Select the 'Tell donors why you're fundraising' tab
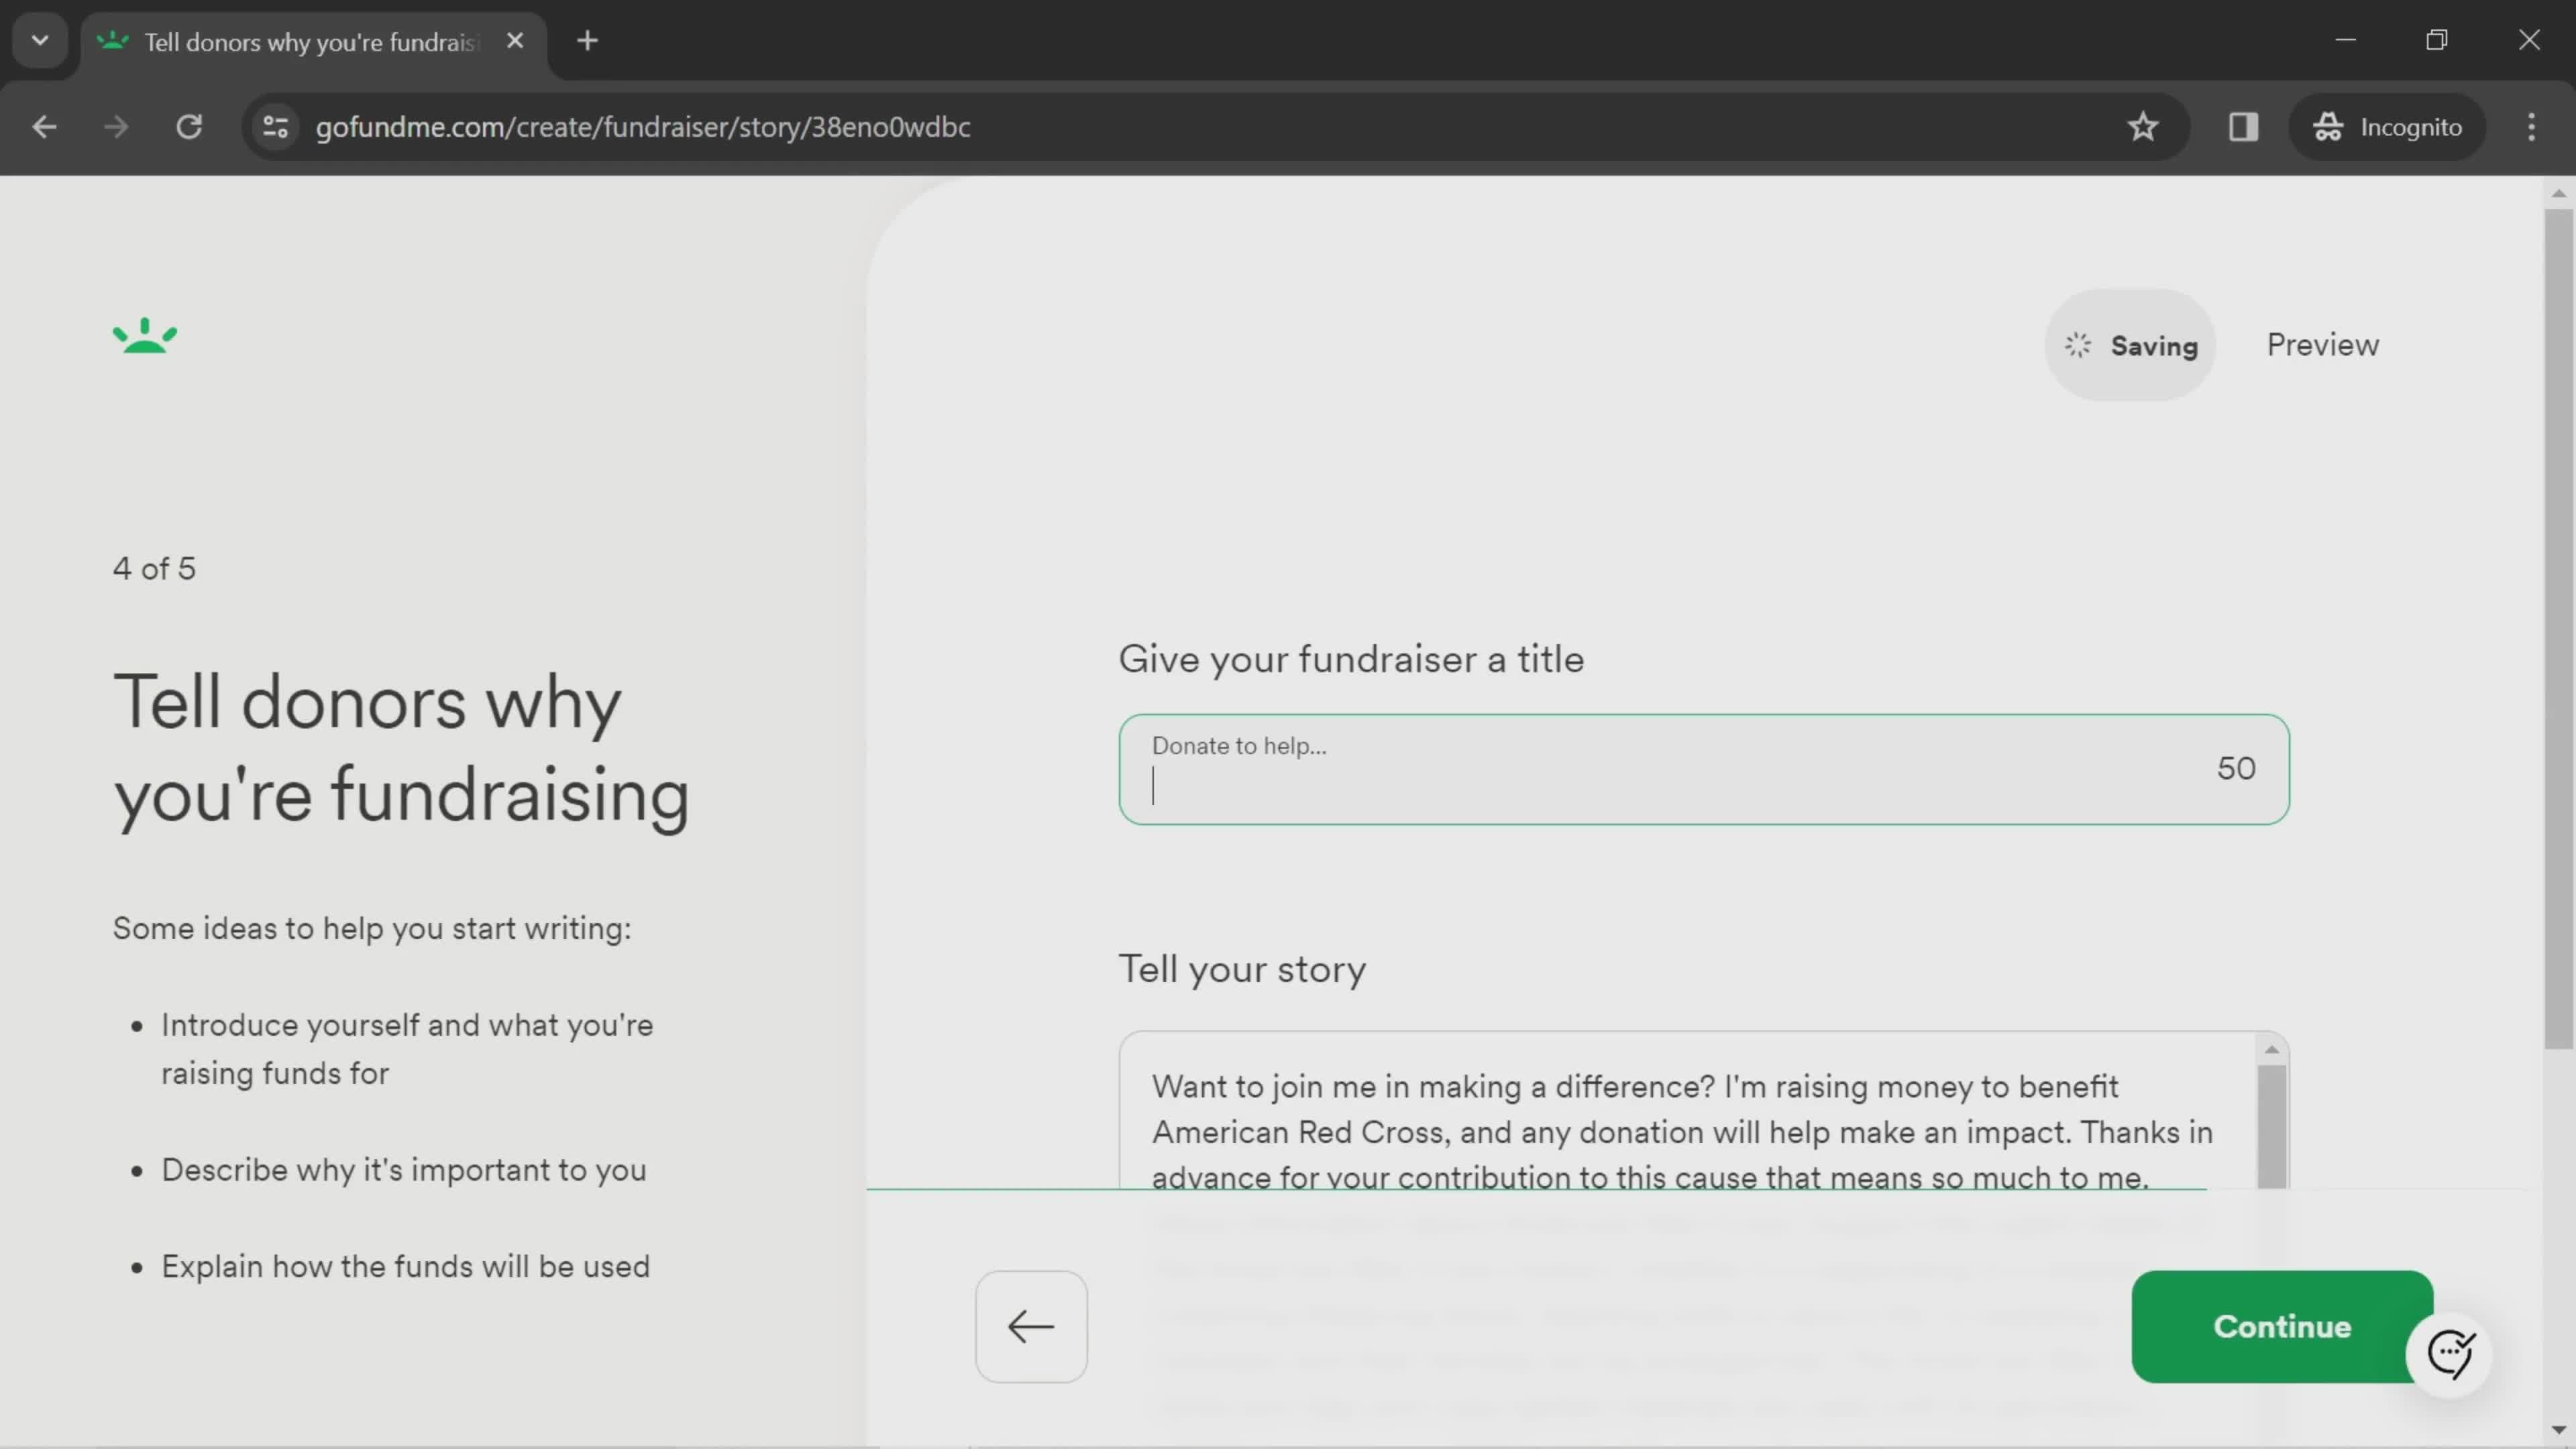2576x1449 pixels. [312, 42]
